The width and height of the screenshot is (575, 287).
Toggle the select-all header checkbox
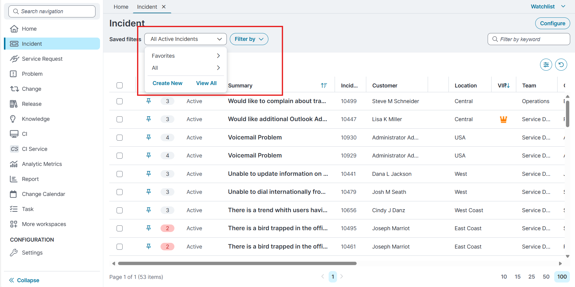point(120,85)
